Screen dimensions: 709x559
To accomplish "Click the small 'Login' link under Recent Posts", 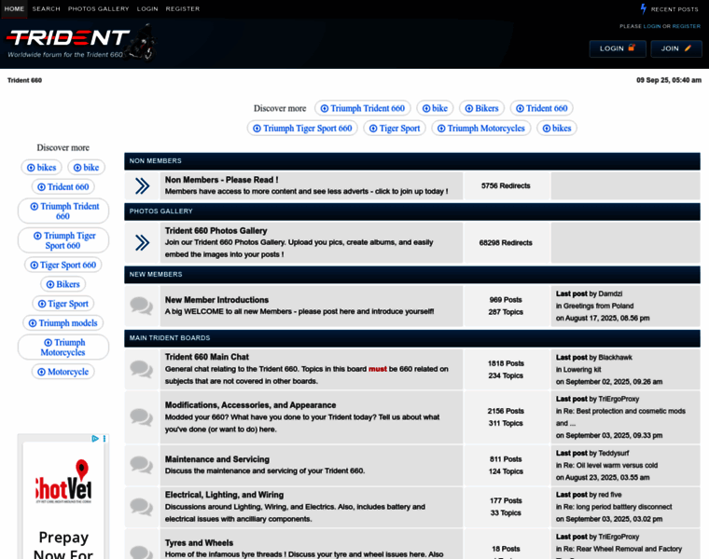I will 651,26.
